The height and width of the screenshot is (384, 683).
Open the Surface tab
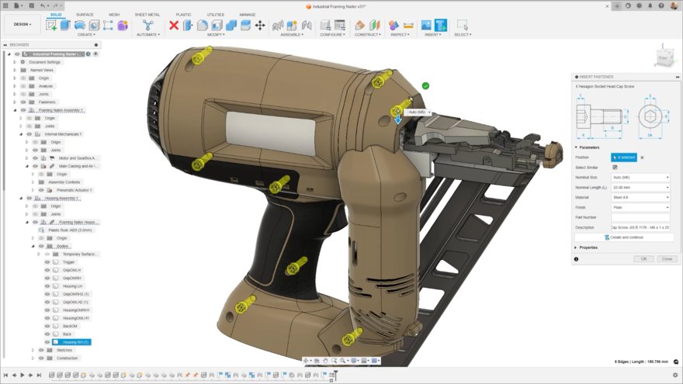tap(85, 15)
